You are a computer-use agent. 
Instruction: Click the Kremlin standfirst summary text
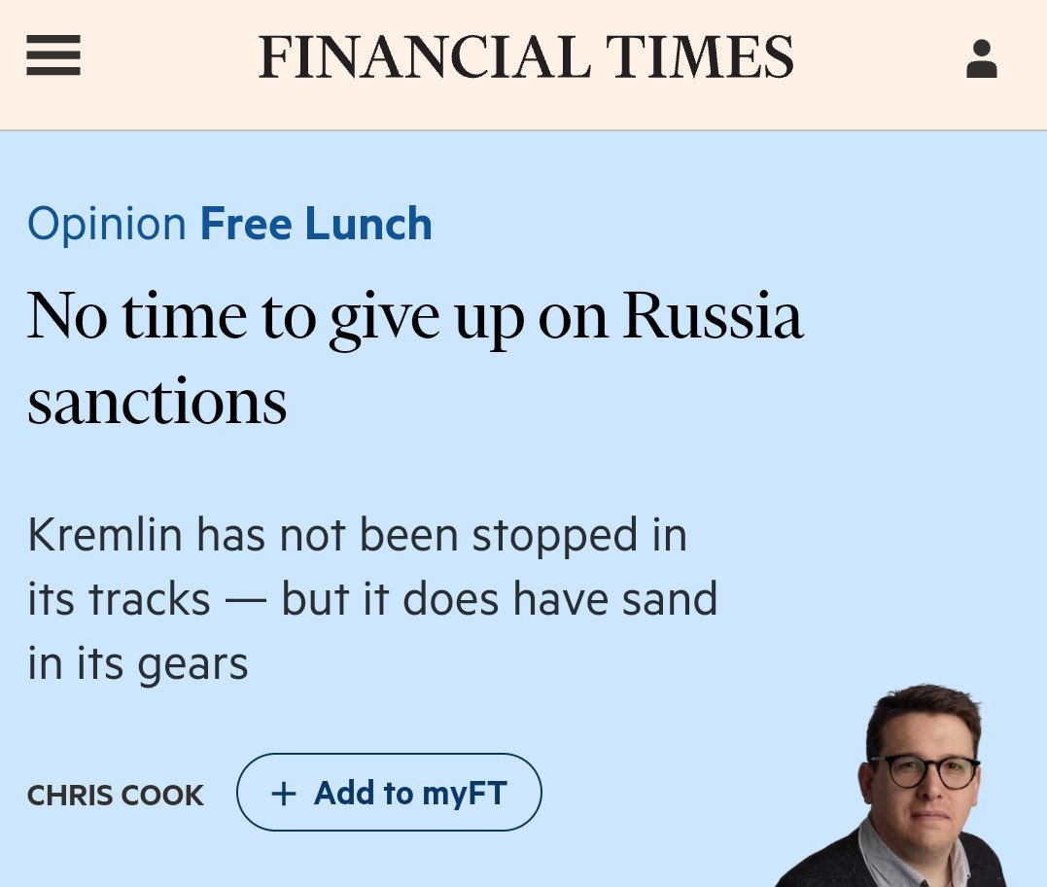[x=372, y=599]
